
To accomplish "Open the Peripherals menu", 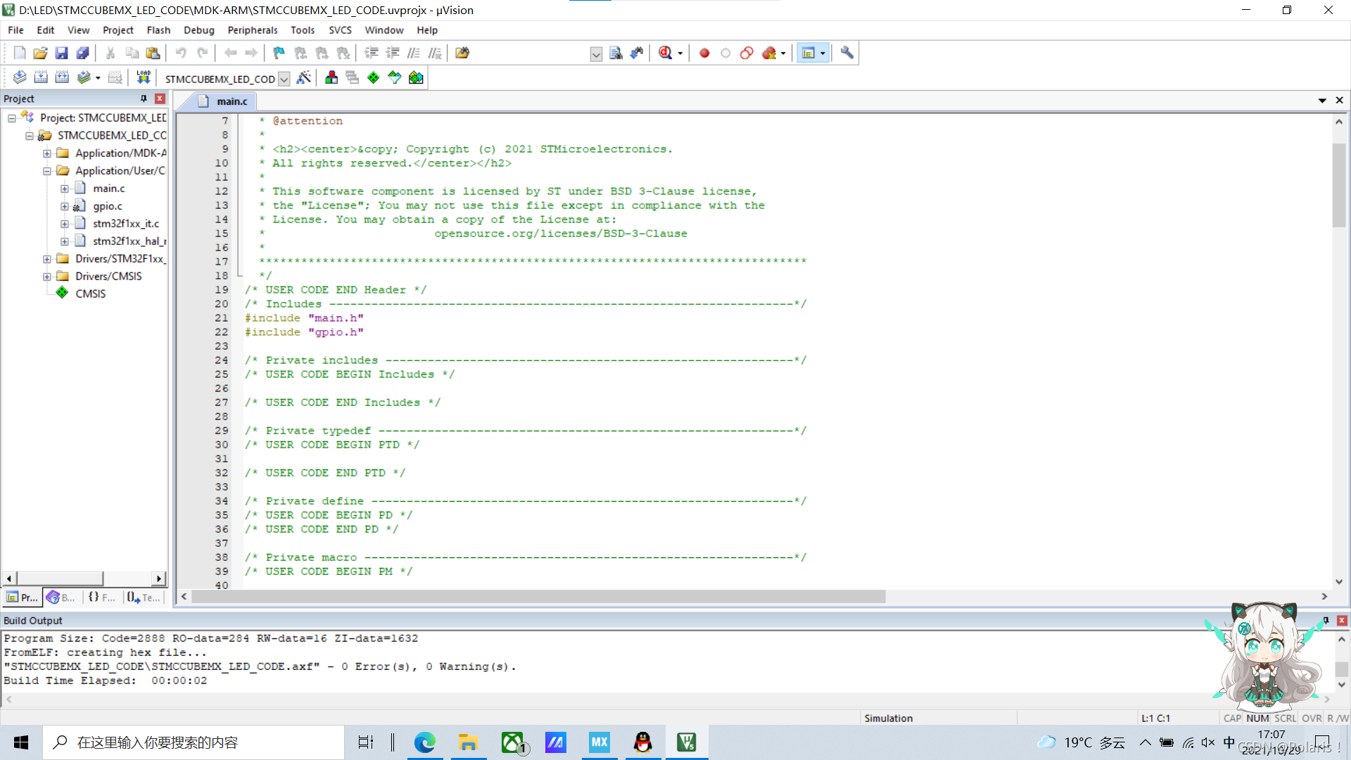I will point(252,30).
